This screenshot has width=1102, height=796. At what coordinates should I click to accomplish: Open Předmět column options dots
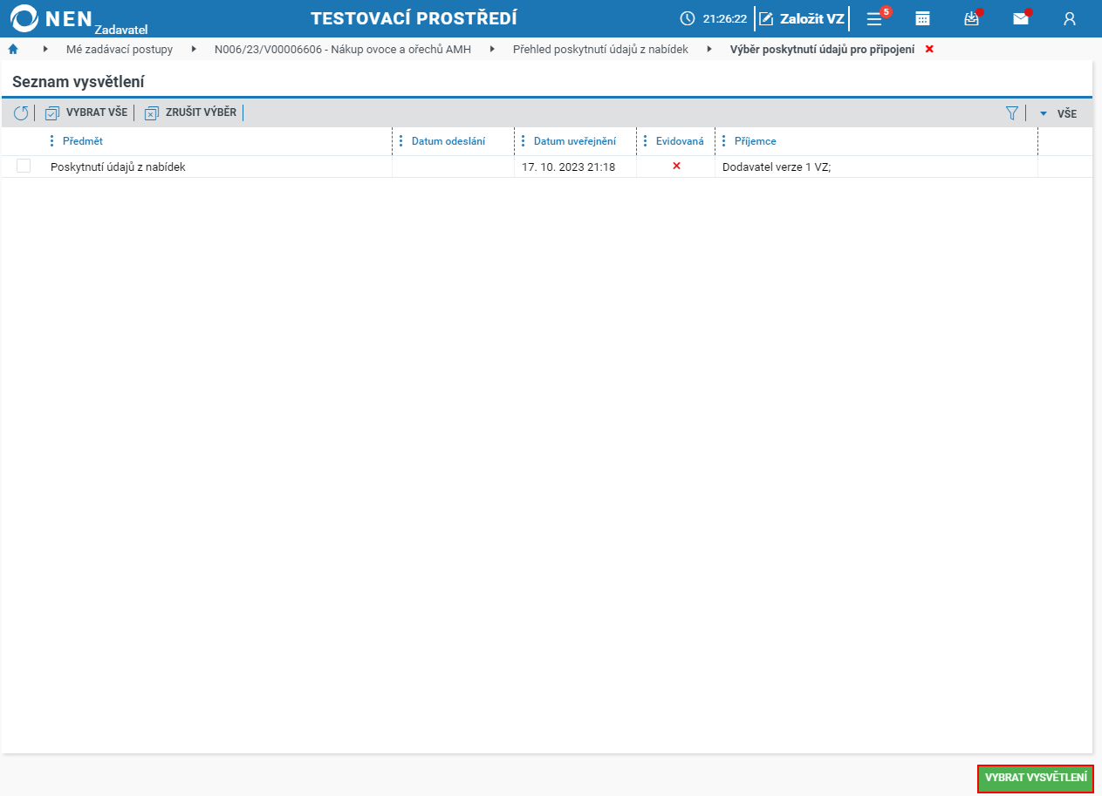click(x=51, y=141)
